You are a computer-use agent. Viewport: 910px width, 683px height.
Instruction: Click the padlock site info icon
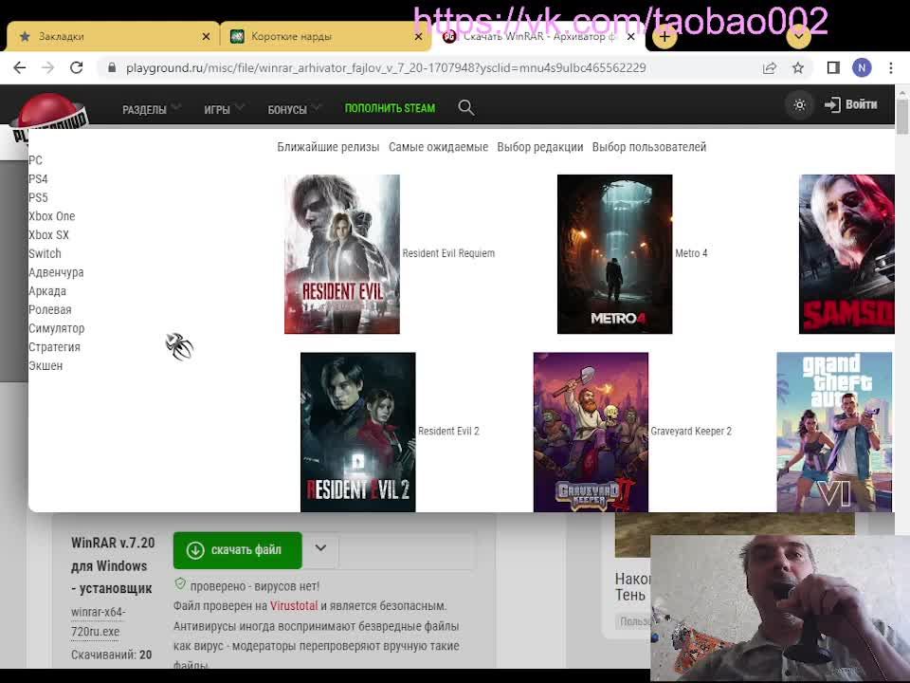click(x=112, y=68)
